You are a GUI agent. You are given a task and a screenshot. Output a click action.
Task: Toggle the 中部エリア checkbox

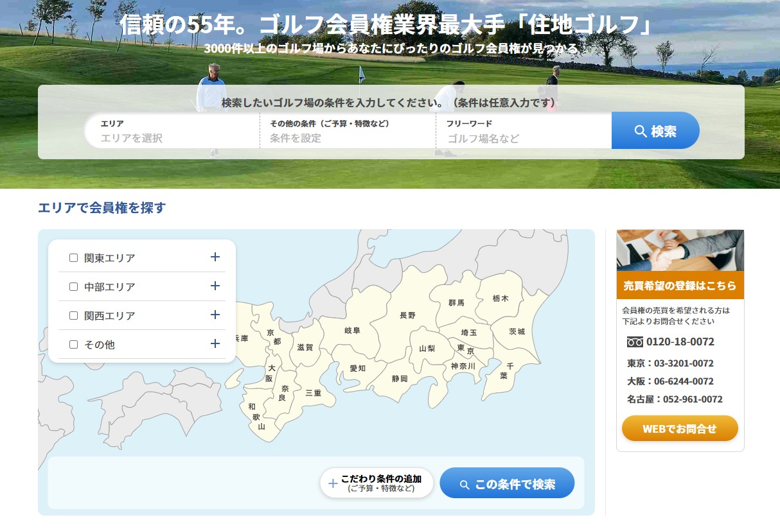point(73,286)
